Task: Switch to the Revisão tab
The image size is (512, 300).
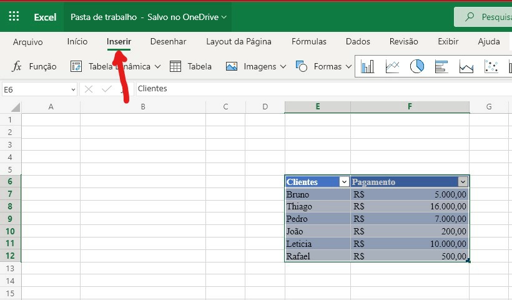Action: (x=403, y=41)
